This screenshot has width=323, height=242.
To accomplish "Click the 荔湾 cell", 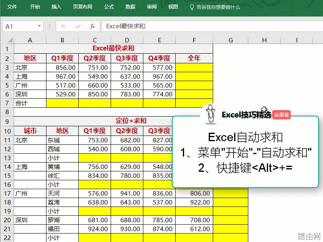I will tap(63, 202).
